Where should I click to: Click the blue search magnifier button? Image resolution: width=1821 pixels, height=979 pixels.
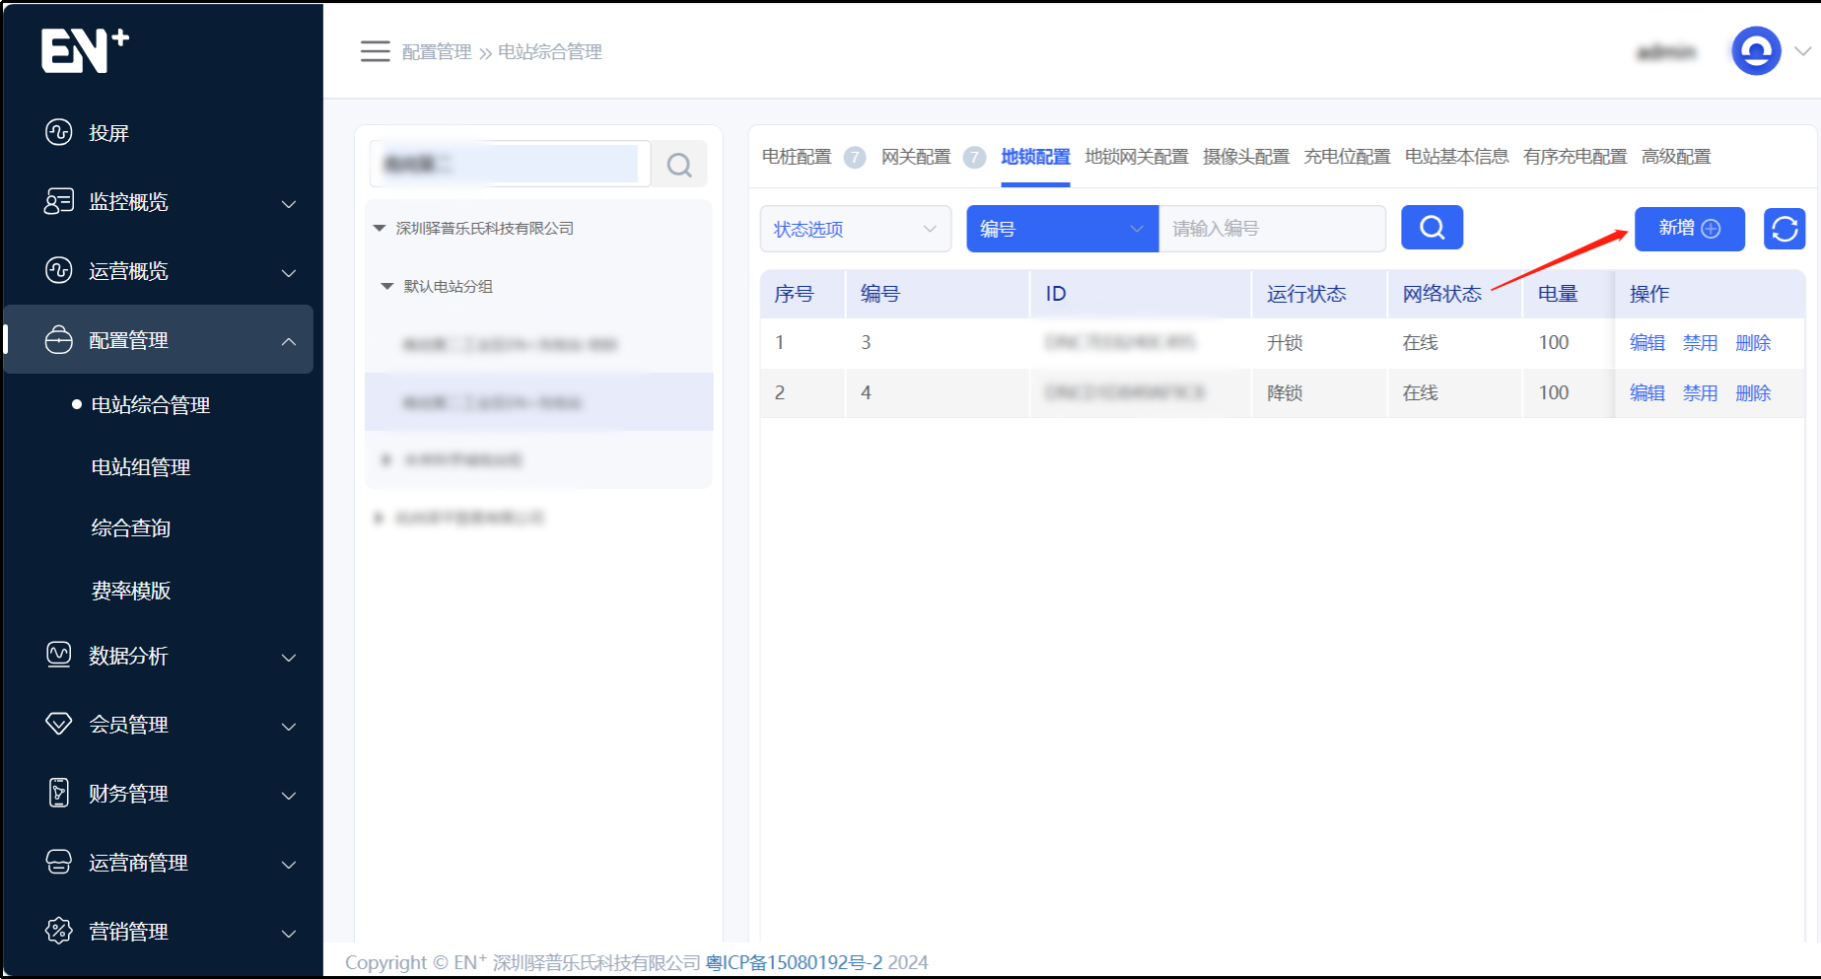(x=1432, y=229)
